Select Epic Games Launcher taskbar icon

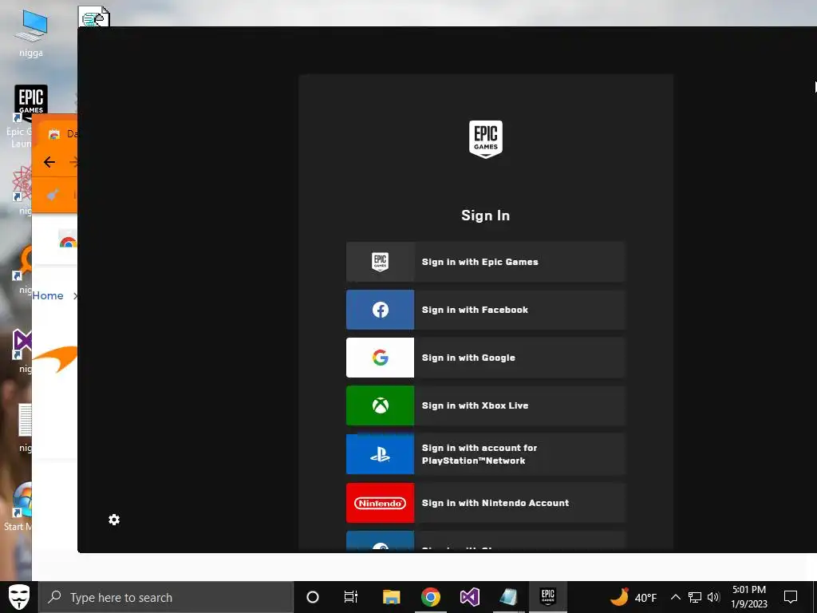[x=547, y=596]
